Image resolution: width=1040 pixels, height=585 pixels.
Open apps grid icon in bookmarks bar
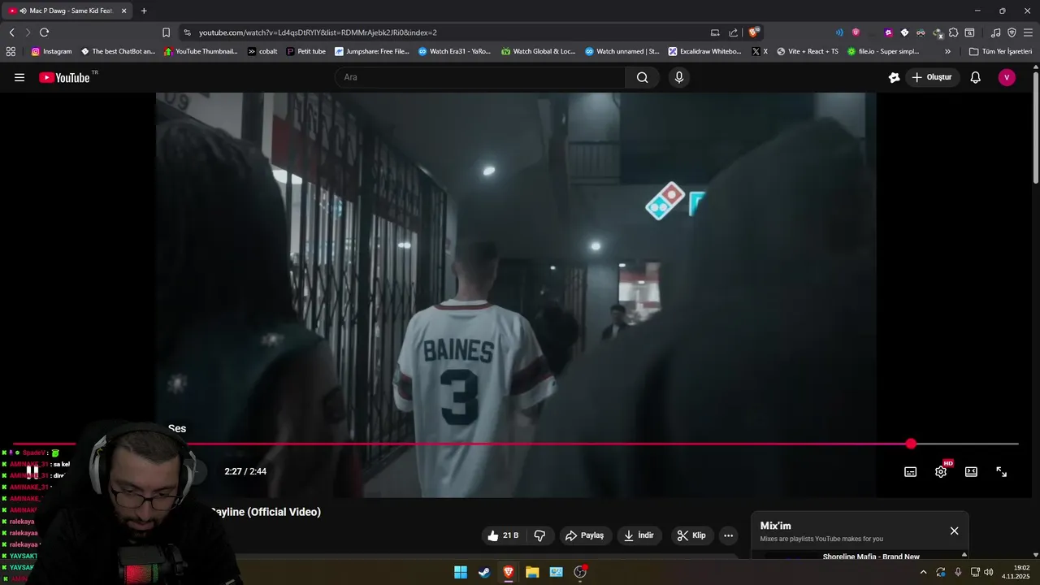point(11,51)
